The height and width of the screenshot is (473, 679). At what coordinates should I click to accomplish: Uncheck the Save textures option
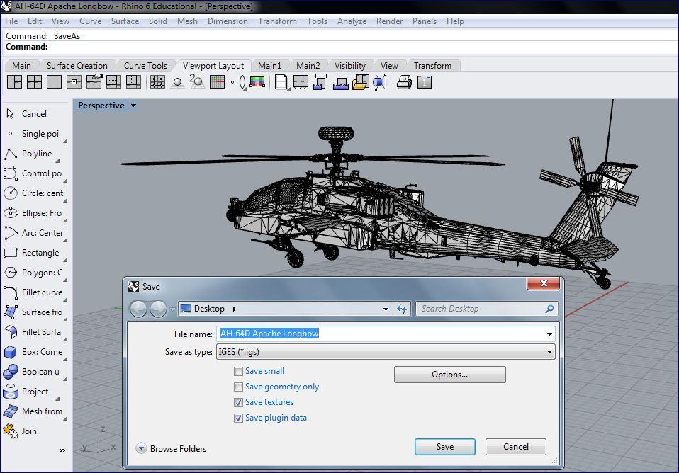(x=238, y=402)
